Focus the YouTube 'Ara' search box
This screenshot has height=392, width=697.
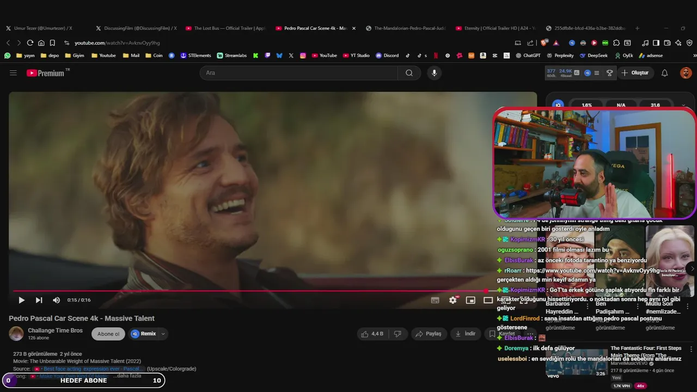pos(299,73)
